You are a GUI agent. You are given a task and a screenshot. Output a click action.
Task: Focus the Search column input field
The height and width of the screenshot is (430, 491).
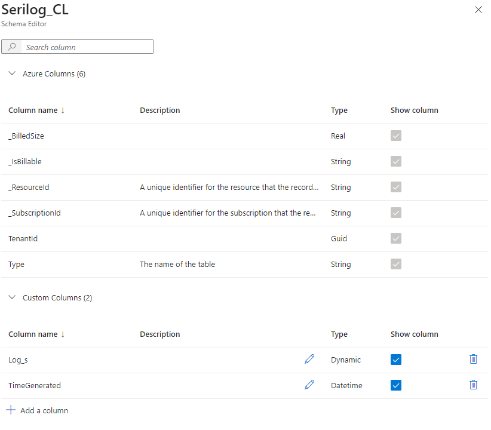click(x=77, y=47)
